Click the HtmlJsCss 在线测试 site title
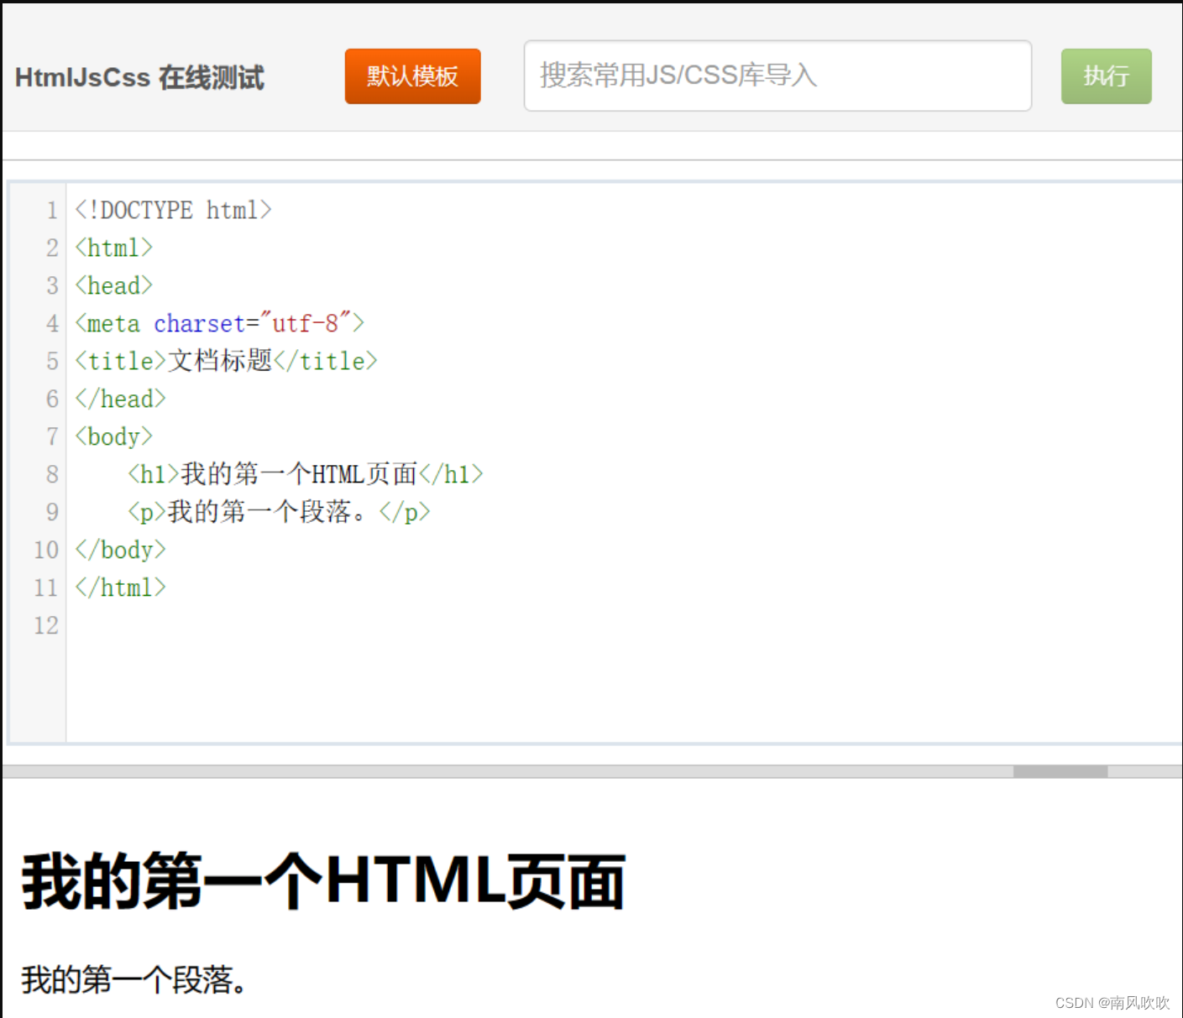Image resolution: width=1183 pixels, height=1018 pixels. pos(139,77)
